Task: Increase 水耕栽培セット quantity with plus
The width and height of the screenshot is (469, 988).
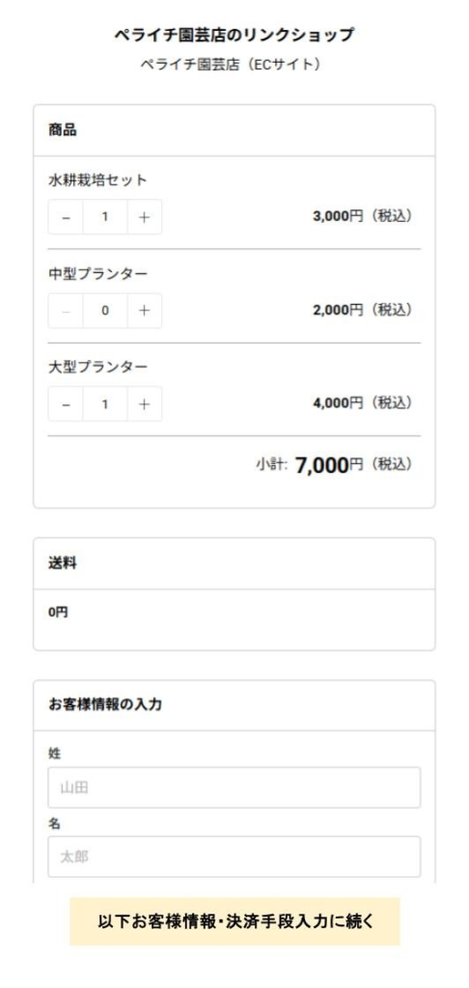Action: (145, 217)
